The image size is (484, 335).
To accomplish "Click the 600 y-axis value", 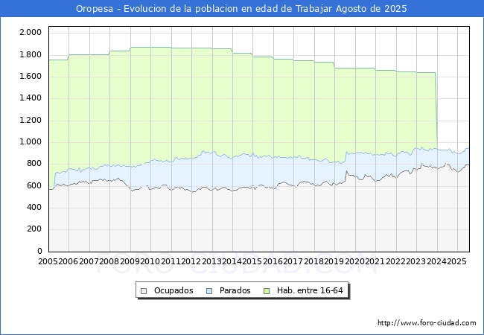I will click(33, 186).
